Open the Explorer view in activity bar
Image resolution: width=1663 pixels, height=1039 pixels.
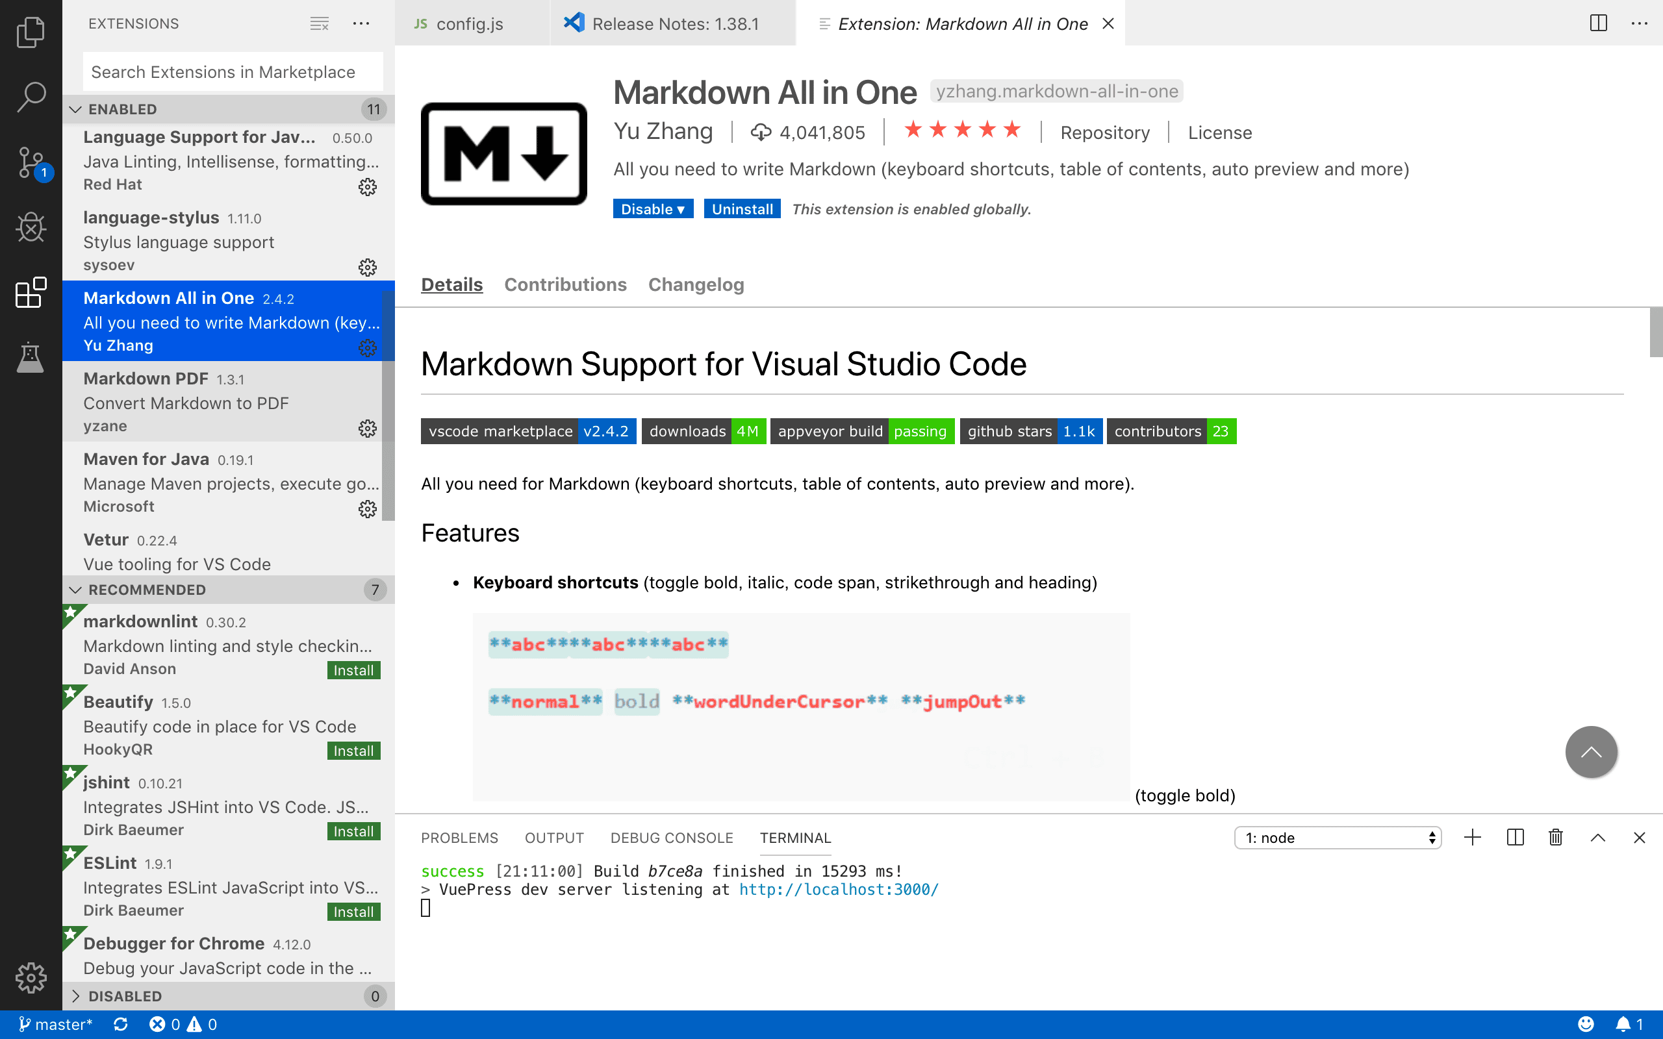point(31,32)
